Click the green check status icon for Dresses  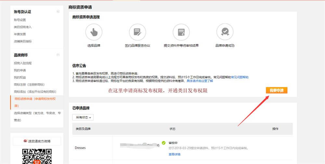tap(163, 143)
